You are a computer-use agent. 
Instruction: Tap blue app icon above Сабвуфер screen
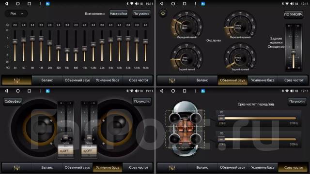click(x=47, y=91)
